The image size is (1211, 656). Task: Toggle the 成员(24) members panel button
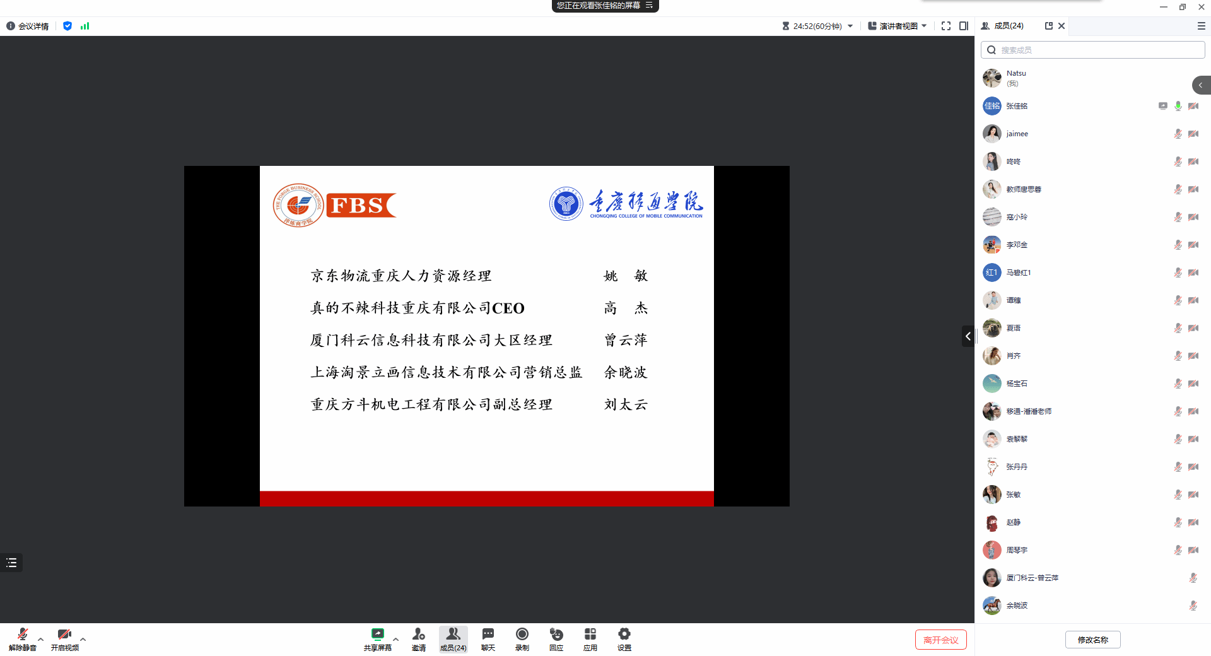pyautogui.click(x=453, y=638)
